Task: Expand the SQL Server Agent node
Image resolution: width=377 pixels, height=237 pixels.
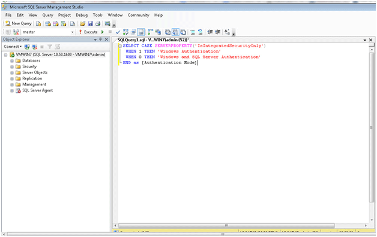Action: point(12,91)
